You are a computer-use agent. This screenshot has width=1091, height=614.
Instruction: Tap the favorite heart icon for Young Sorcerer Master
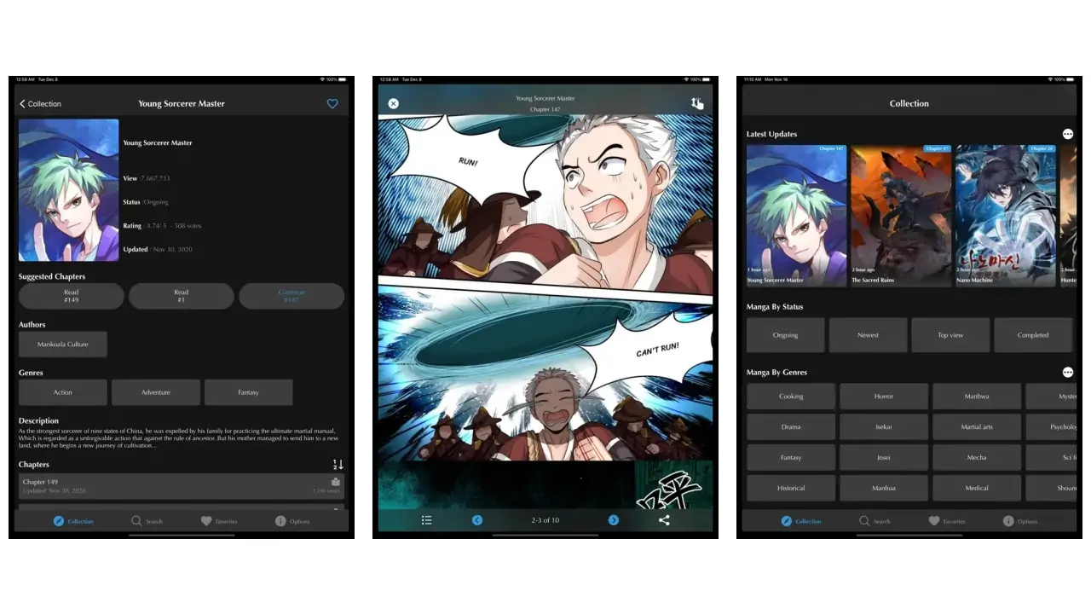pos(332,104)
